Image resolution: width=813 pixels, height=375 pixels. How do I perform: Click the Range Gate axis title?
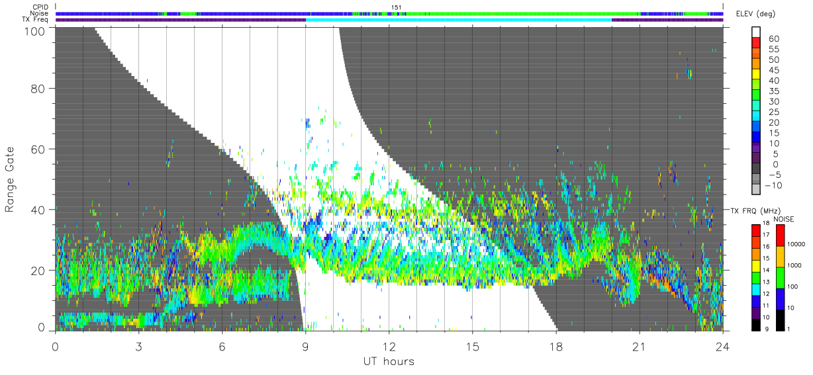11,179
